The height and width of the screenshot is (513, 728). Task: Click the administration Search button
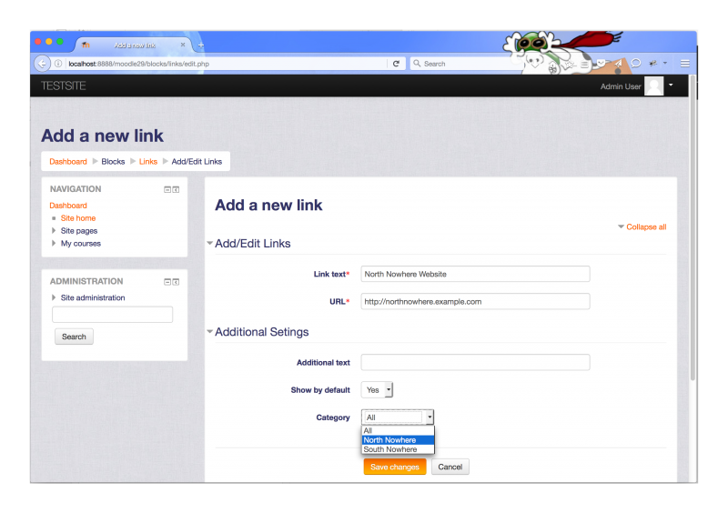74,337
